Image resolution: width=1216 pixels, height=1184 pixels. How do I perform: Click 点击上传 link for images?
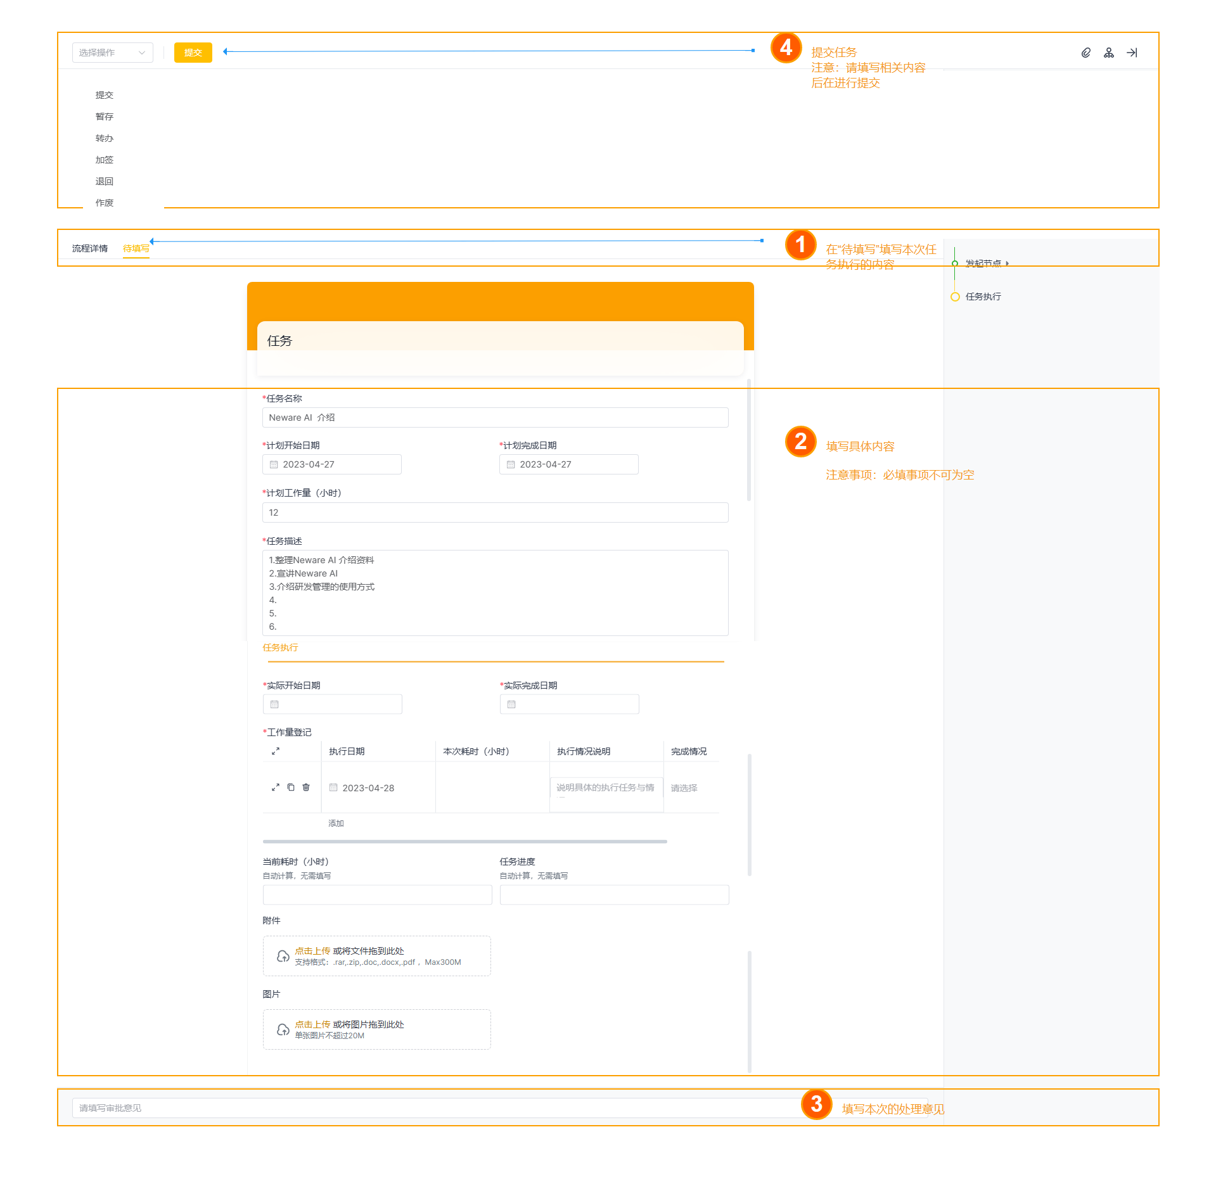[312, 1024]
